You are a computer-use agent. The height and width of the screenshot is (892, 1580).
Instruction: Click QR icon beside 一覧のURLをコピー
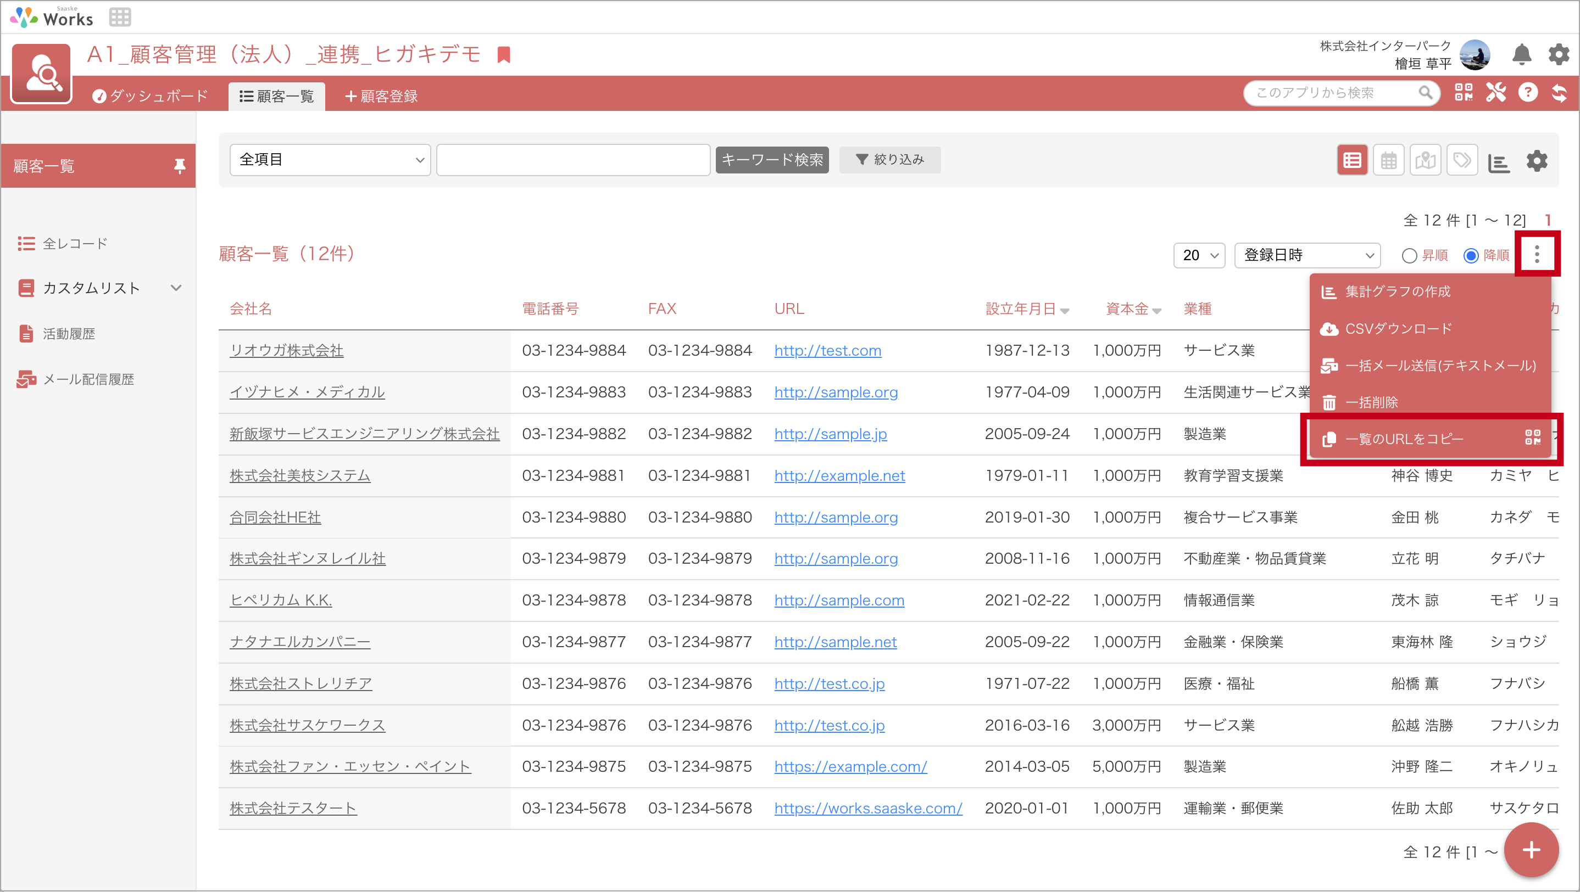(1532, 437)
